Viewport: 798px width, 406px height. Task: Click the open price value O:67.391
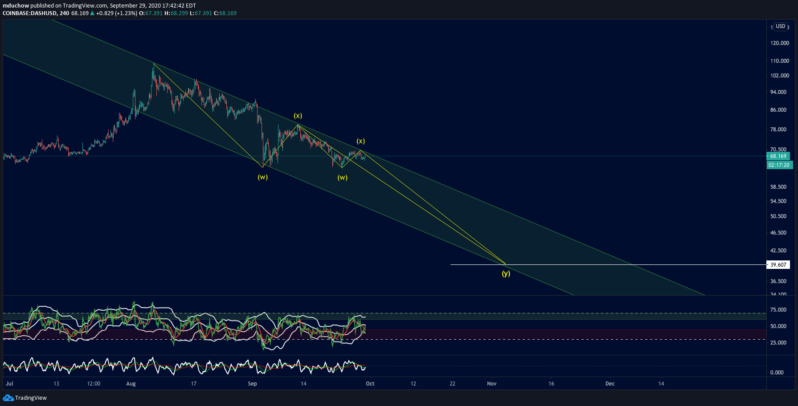151,13
